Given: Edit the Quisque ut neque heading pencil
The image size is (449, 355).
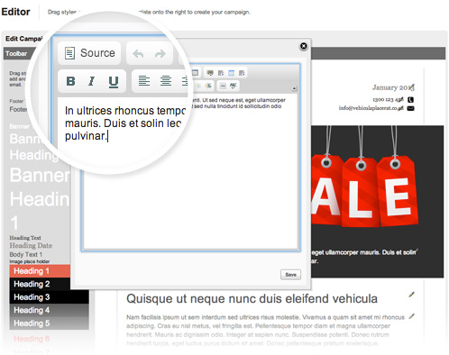Looking at the screenshot, I should pyautogui.click(x=411, y=295).
